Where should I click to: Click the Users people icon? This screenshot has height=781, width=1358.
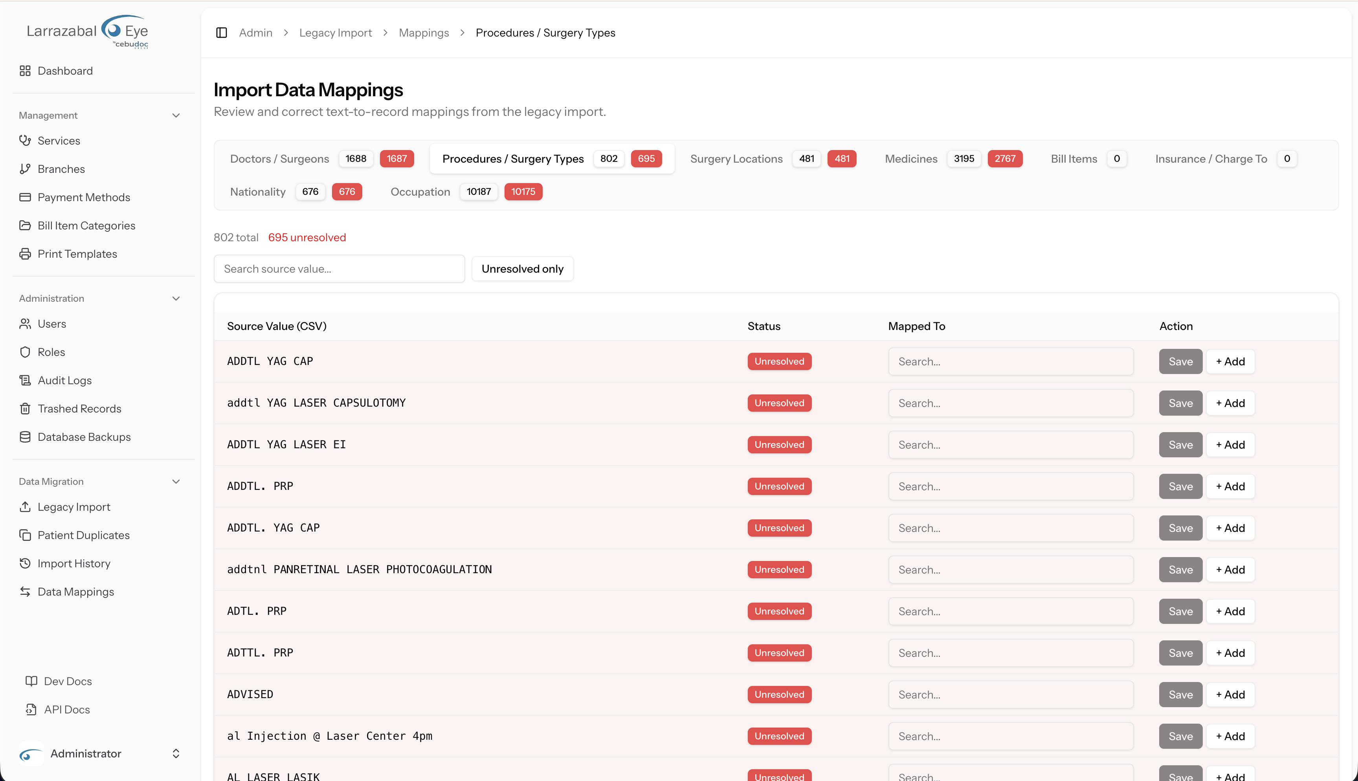[25, 324]
